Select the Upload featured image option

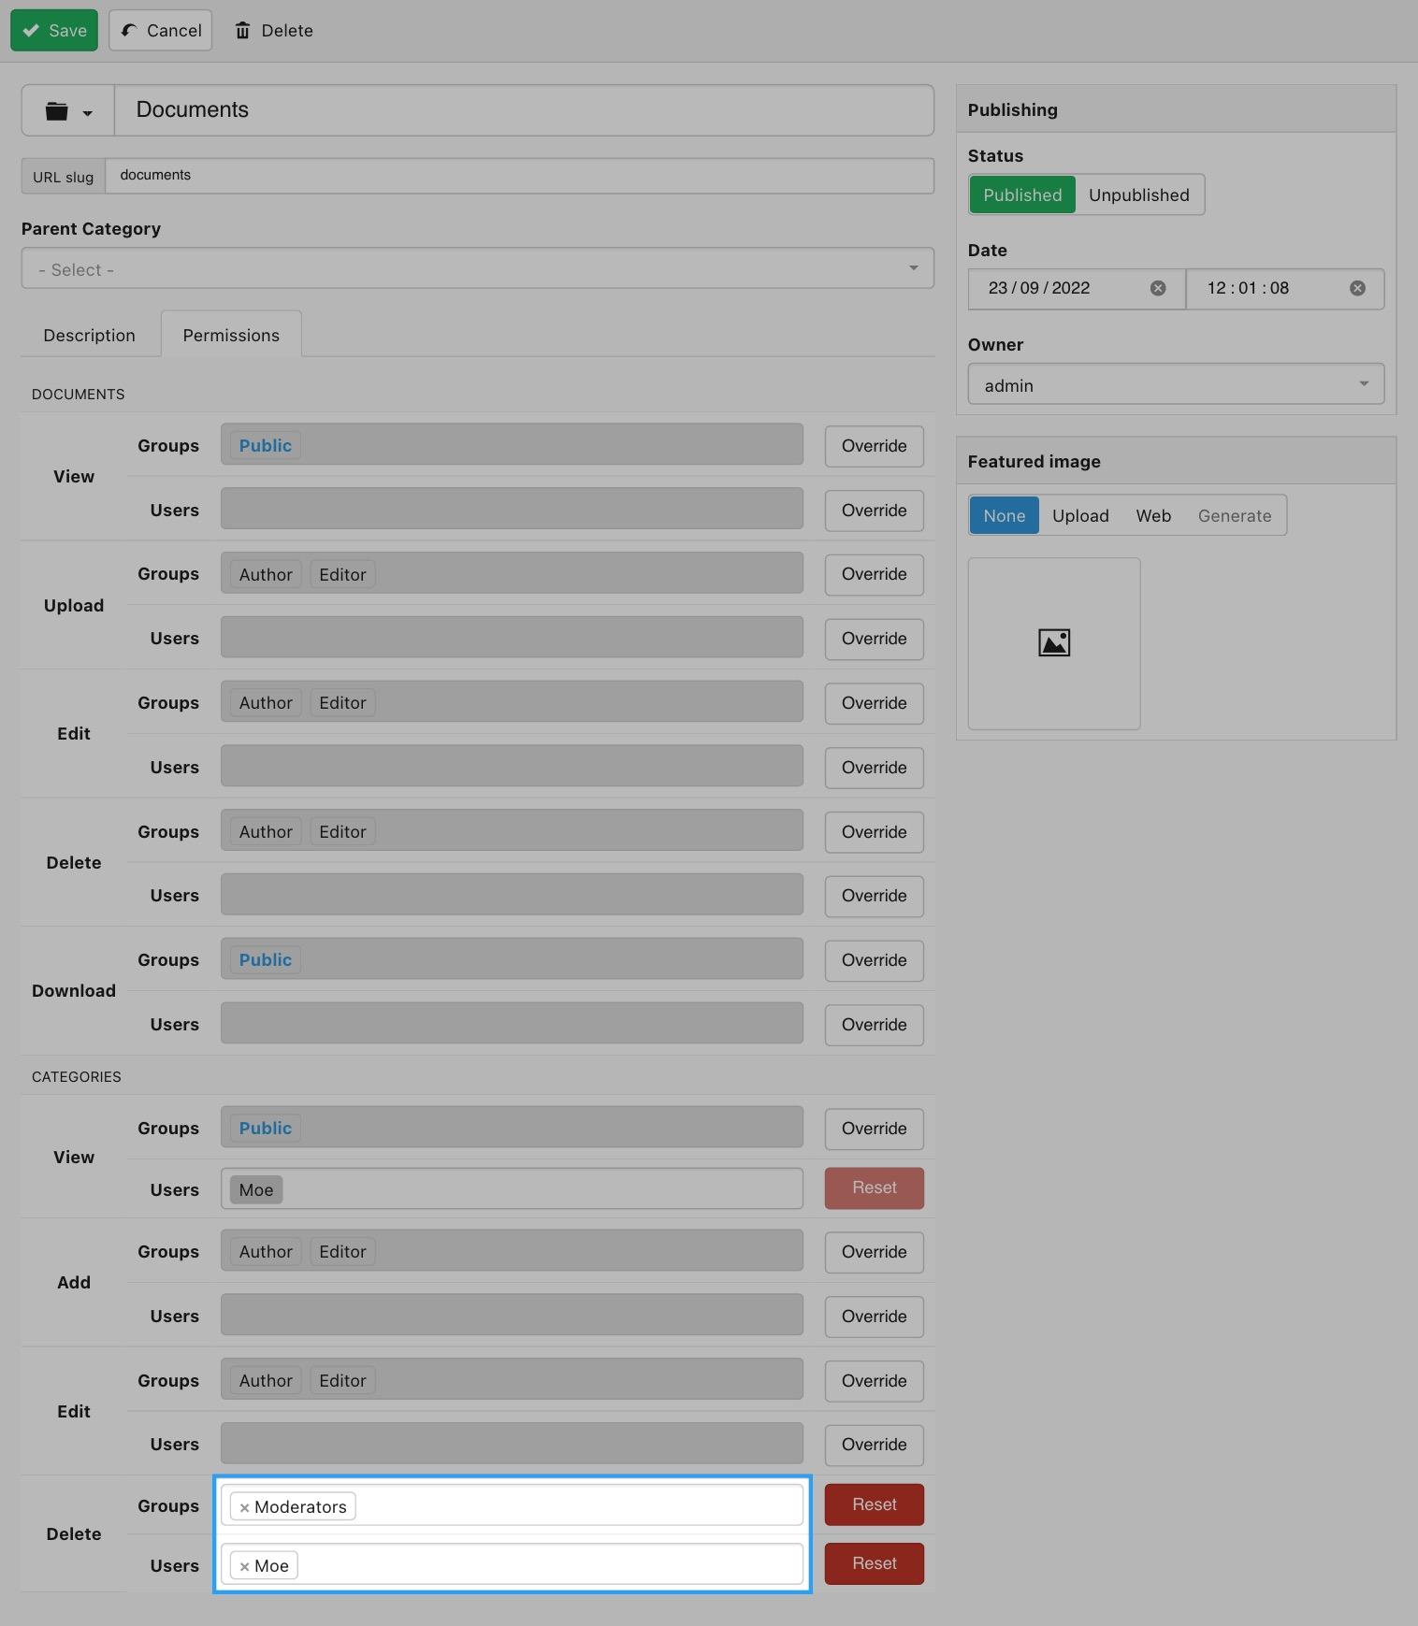click(1080, 515)
